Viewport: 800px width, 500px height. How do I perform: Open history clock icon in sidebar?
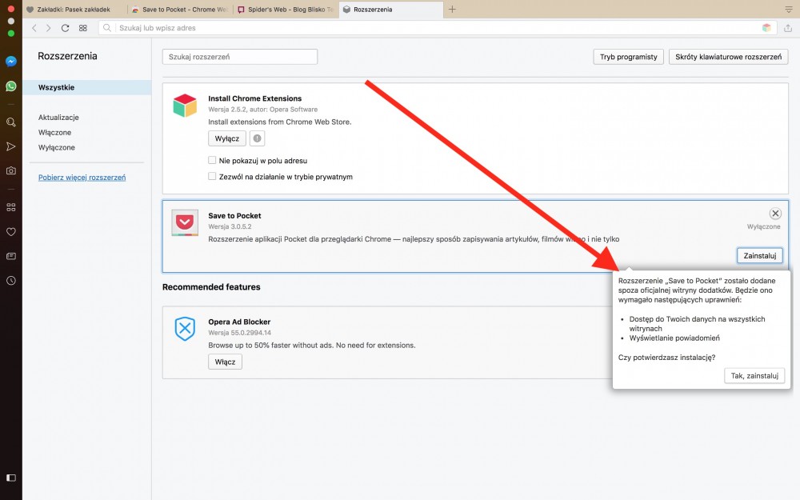pyautogui.click(x=10, y=281)
